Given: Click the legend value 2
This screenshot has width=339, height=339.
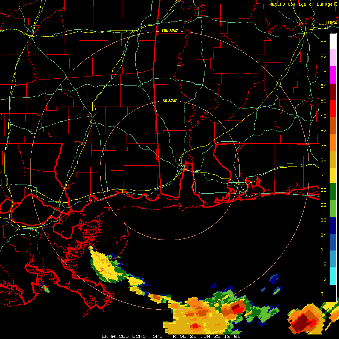Looking at the screenshot, I should 325,279.
